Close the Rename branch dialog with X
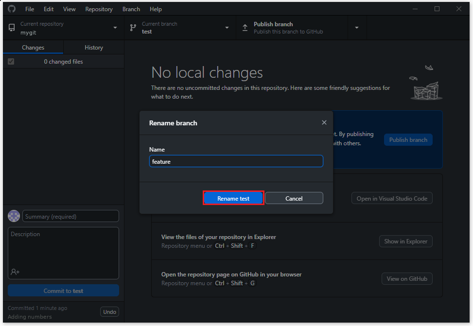 324,122
